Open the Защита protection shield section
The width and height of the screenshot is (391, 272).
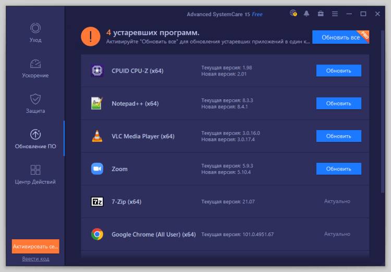coord(35,103)
